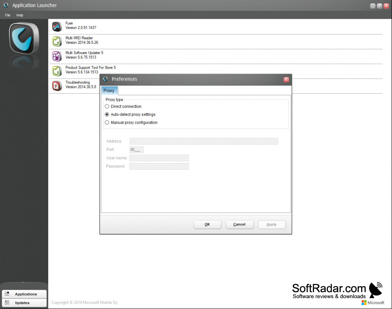Focus the User name field

pos(159,158)
